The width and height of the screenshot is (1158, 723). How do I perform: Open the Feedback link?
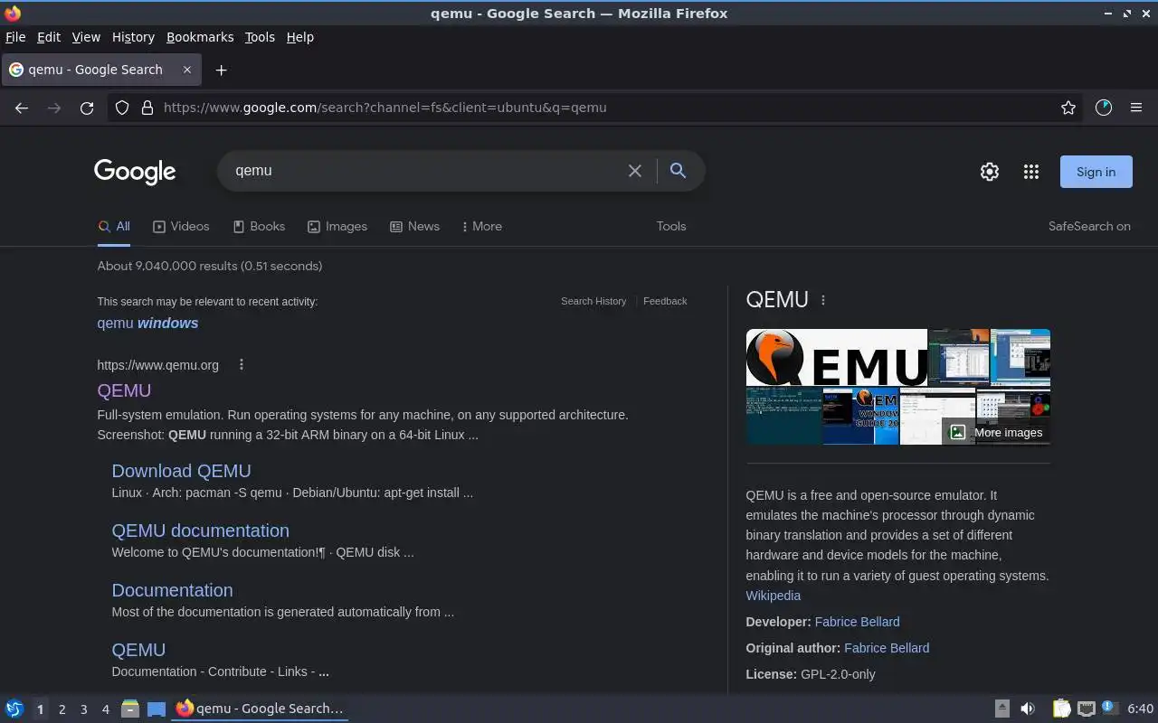point(665,301)
